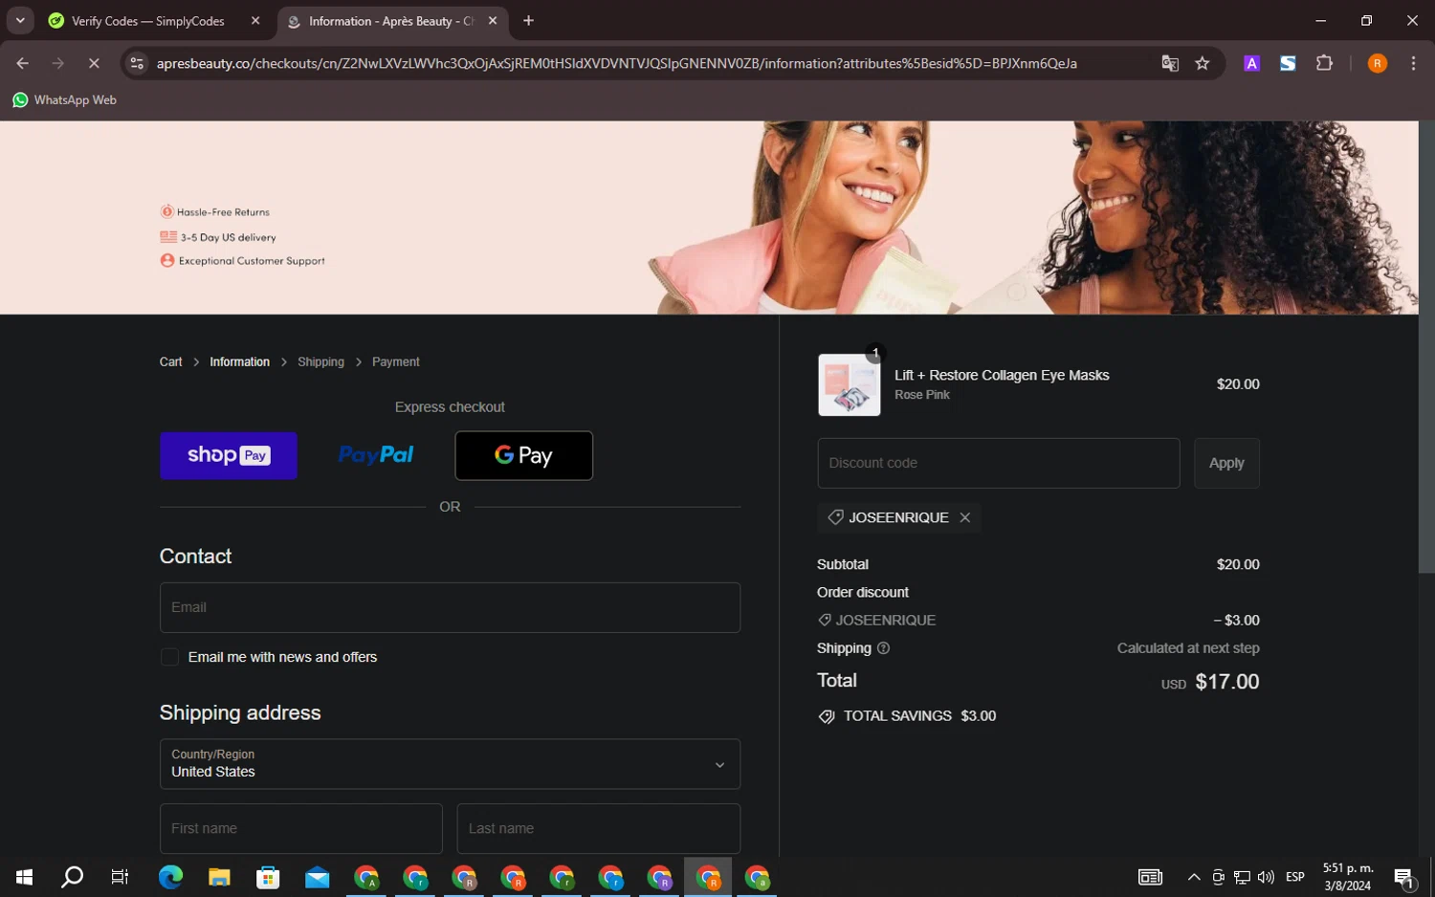Click the shipping info help icon
The image size is (1435, 897).
pos(883,648)
